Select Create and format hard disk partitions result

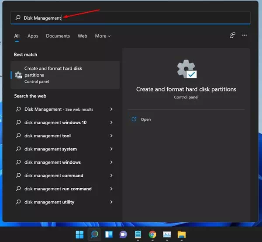[x=65, y=75]
